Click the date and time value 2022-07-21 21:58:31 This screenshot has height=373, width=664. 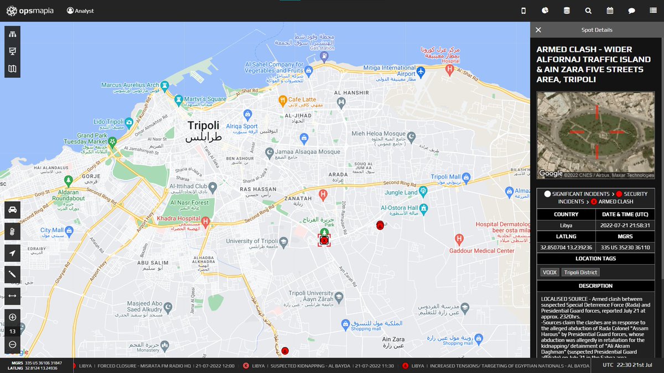coord(625,225)
